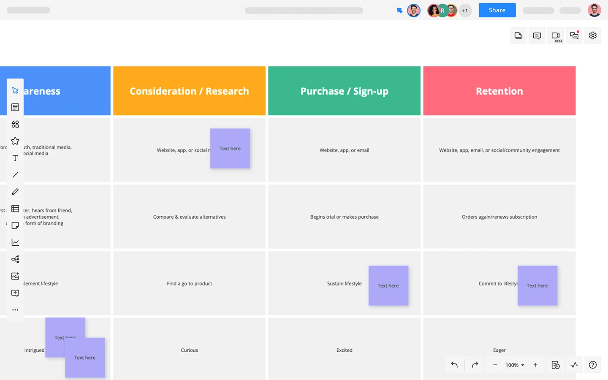The width and height of the screenshot is (608, 380).
Task: Open the chart tool in sidebar
Action: click(15, 242)
